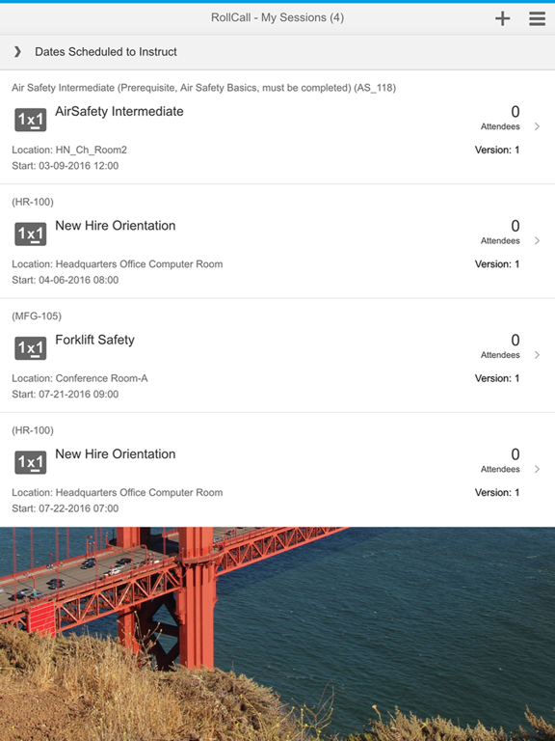This screenshot has width=555, height=741.
Task: Click the 1x1 icon for Forklift Safety
Action: (31, 348)
